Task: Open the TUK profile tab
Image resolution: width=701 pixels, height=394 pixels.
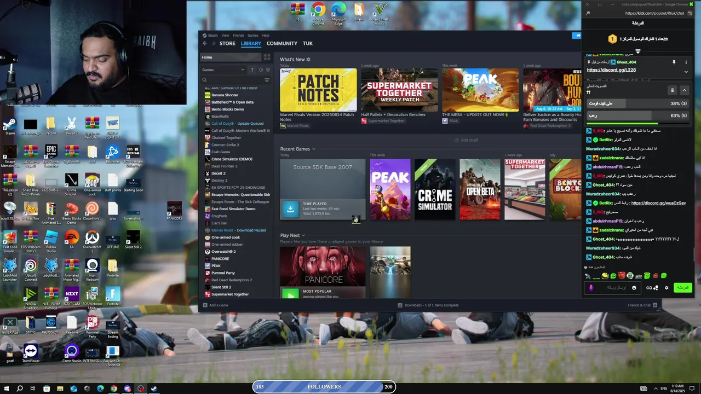Action: (308, 43)
